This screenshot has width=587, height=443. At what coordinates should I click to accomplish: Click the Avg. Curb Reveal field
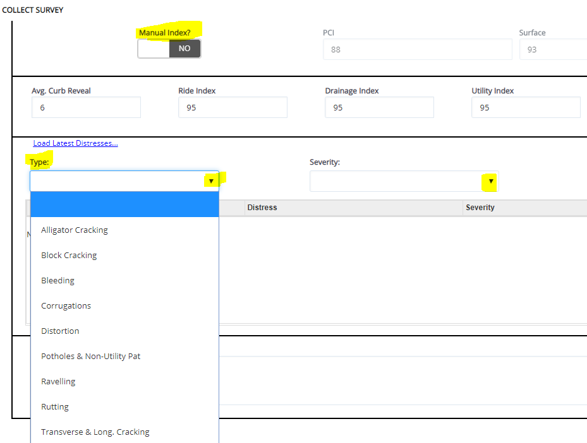(86, 107)
